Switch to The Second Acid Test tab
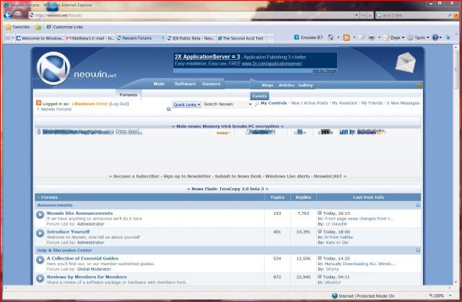 [x=241, y=38]
